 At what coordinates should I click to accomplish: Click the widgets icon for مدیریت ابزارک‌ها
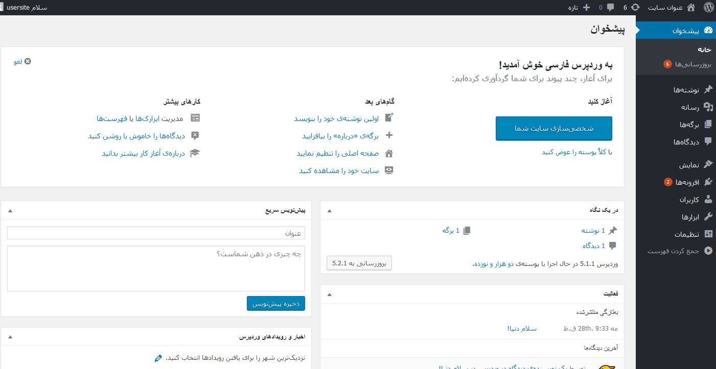pyautogui.click(x=195, y=118)
